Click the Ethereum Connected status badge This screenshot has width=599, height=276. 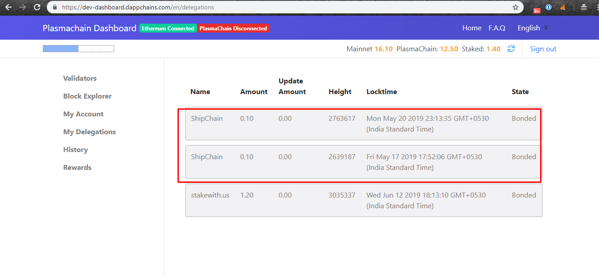coord(168,28)
